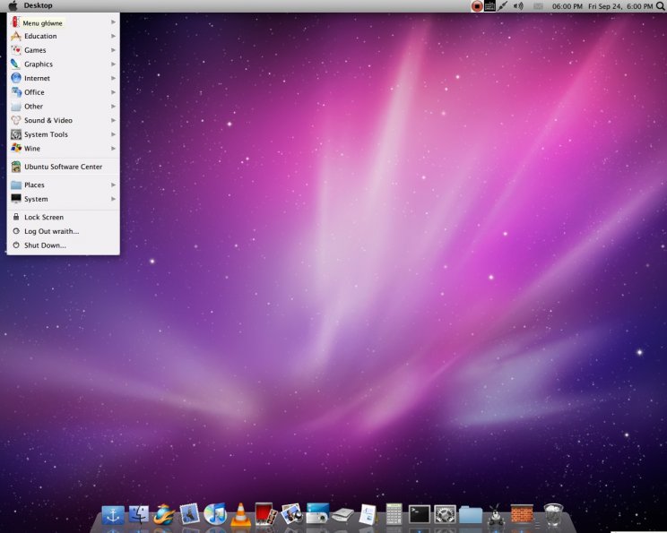Viewport: 667px width, 533px height.
Task: Open the trash can dock icon
Action: click(553, 514)
